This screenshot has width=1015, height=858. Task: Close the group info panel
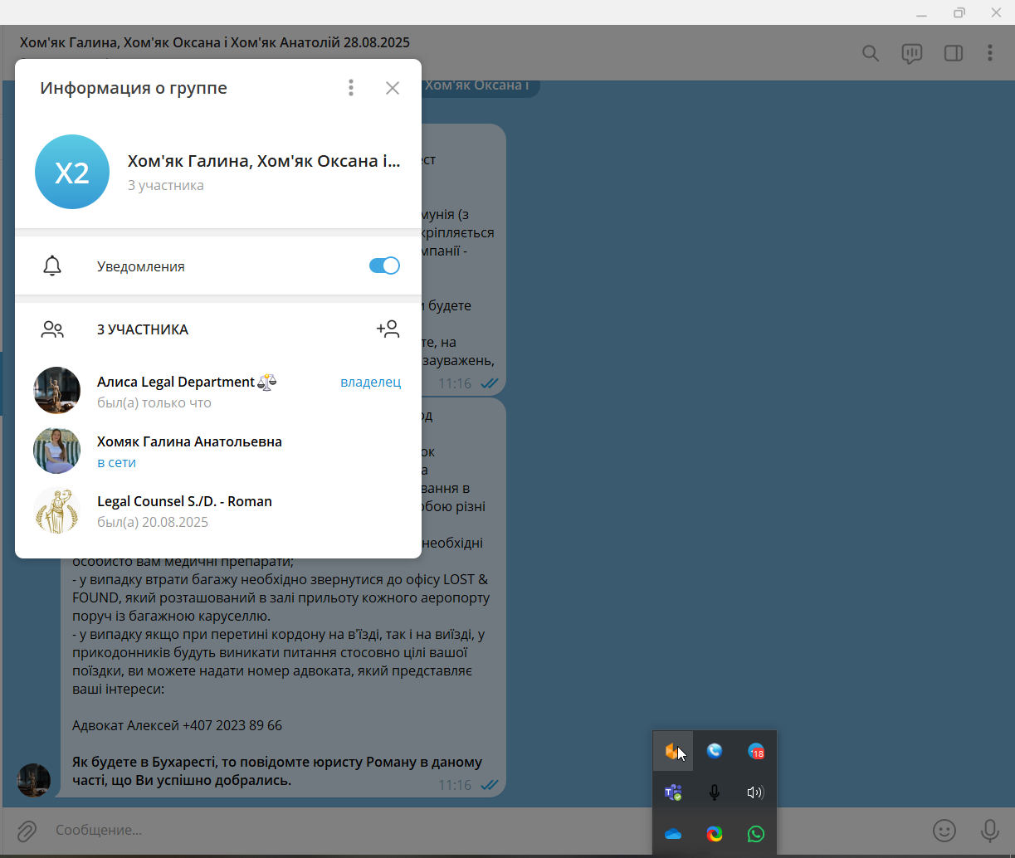click(393, 88)
